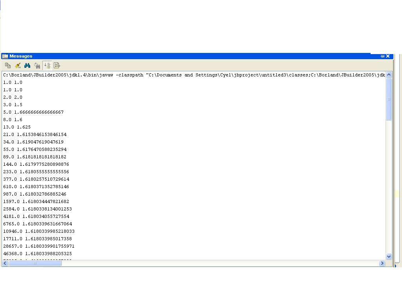The height and width of the screenshot is (301, 402).
Task: Click the line '6765.0 1.6180339631667064'
Action: click(x=37, y=224)
